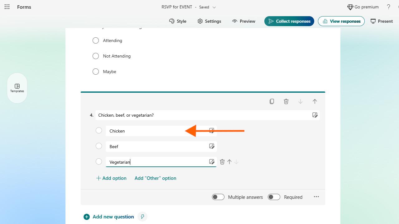
Task: Insert media into the question title
Action: 315,115
